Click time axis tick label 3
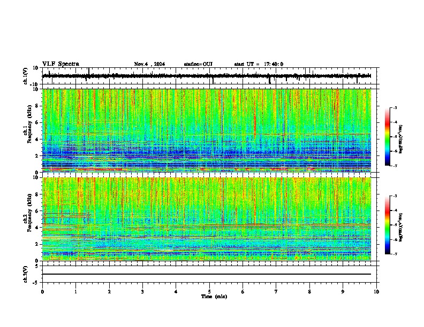The image size is (424, 327). 142,292
